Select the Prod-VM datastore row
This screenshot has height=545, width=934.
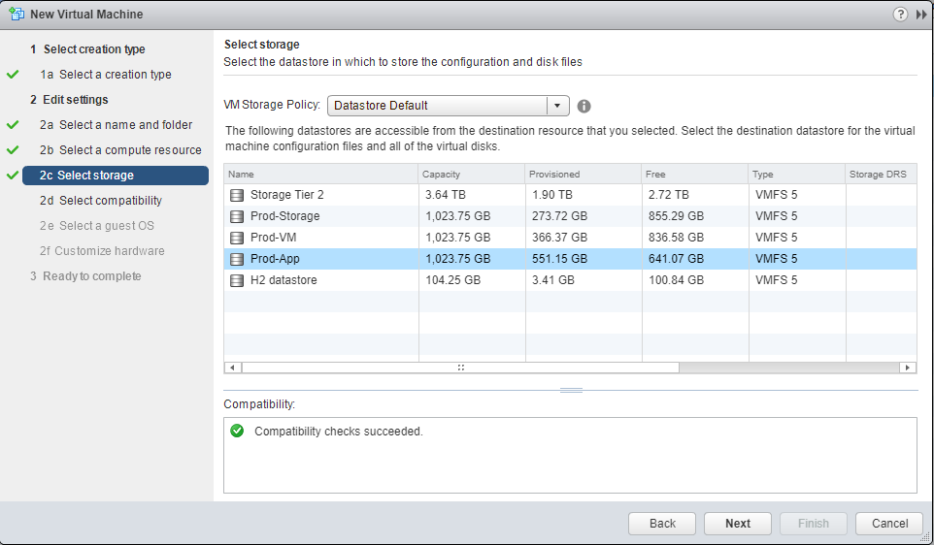(570, 238)
